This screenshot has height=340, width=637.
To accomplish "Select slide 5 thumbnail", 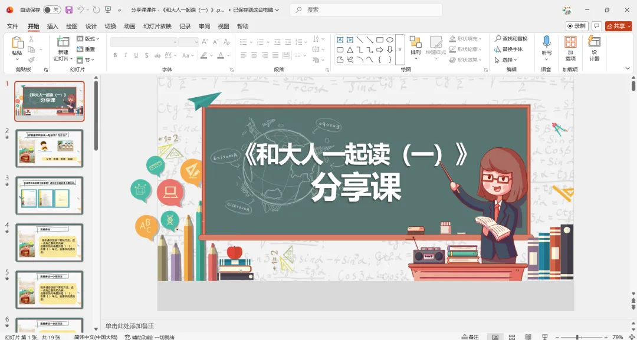I will [x=49, y=290].
